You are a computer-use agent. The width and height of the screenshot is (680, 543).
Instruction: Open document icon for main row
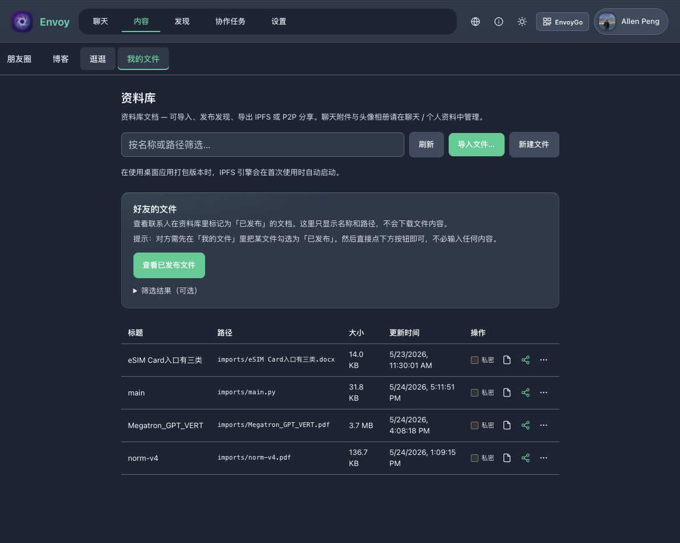pyautogui.click(x=507, y=393)
